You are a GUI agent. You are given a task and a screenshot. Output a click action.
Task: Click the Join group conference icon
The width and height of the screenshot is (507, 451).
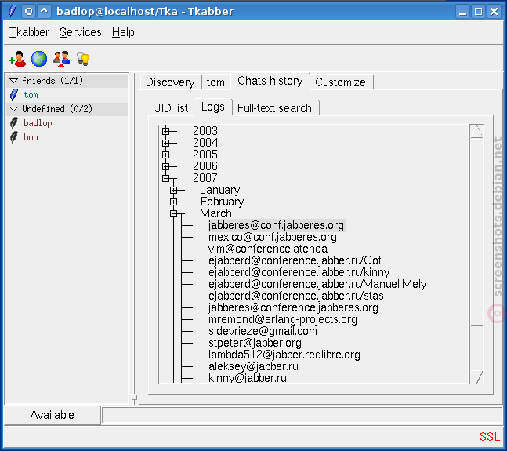61,59
